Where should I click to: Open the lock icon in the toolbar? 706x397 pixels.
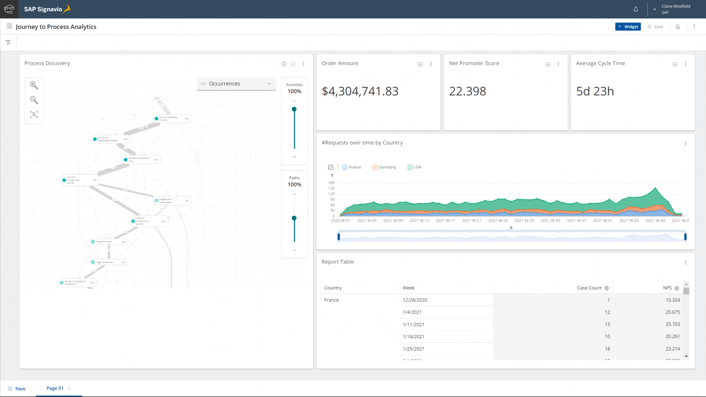pos(678,26)
